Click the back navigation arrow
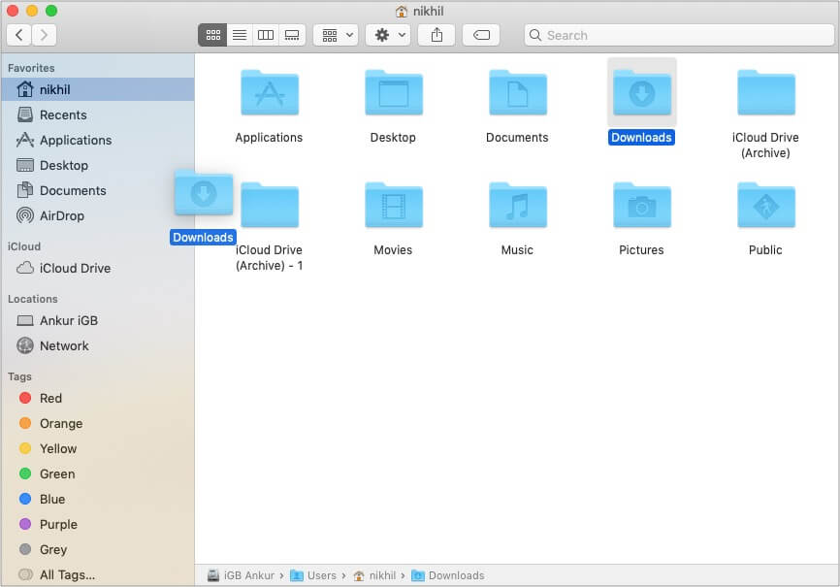 pos(18,35)
